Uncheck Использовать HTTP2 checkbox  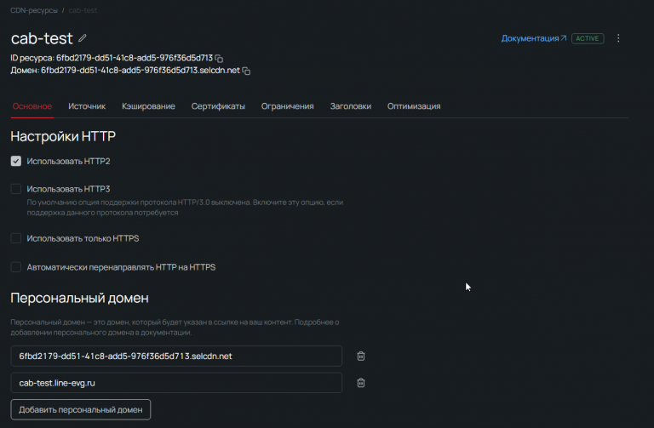[16, 162]
